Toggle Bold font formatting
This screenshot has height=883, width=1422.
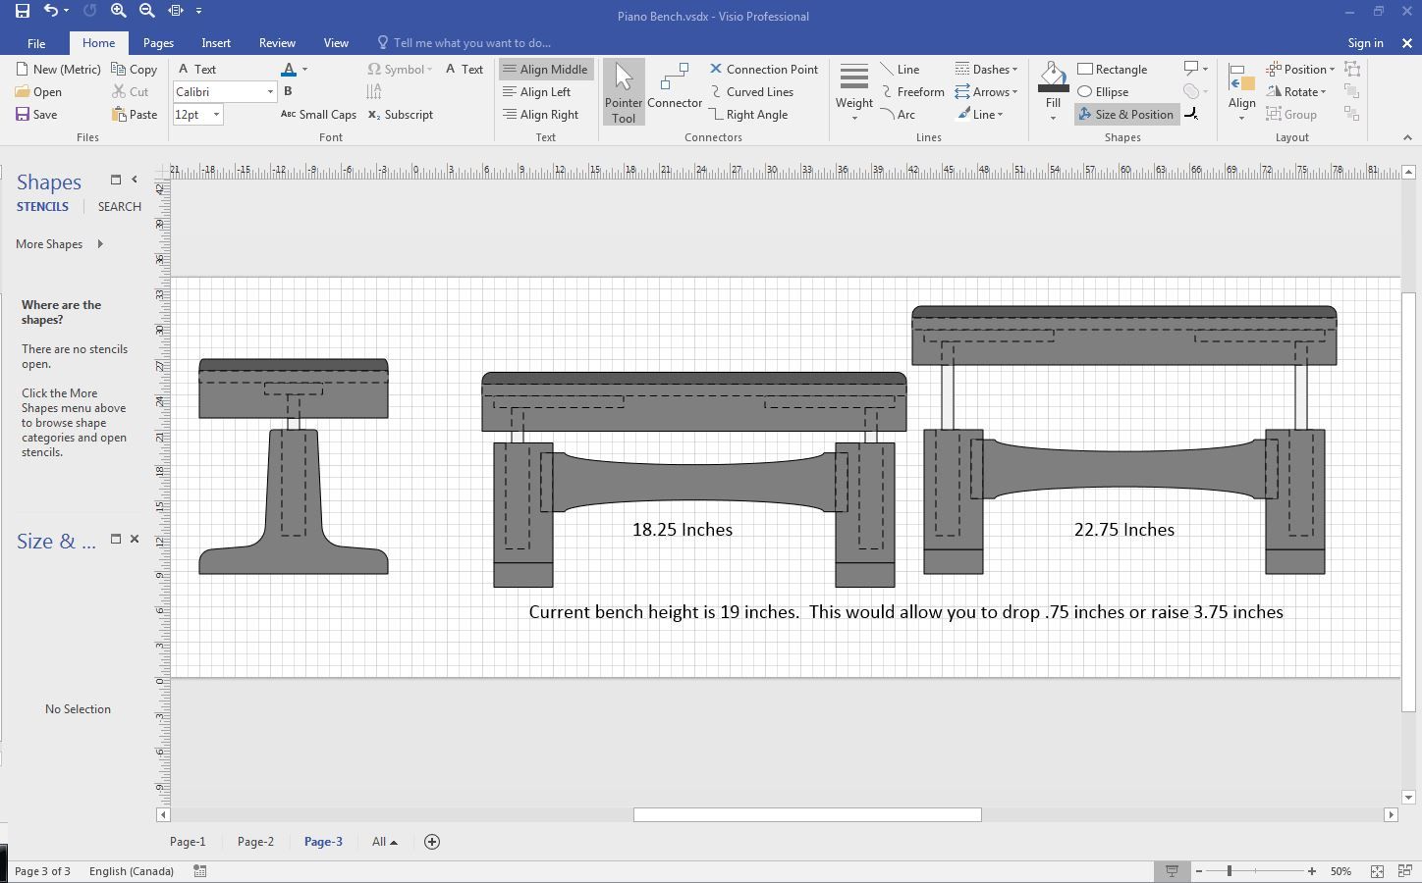288,92
